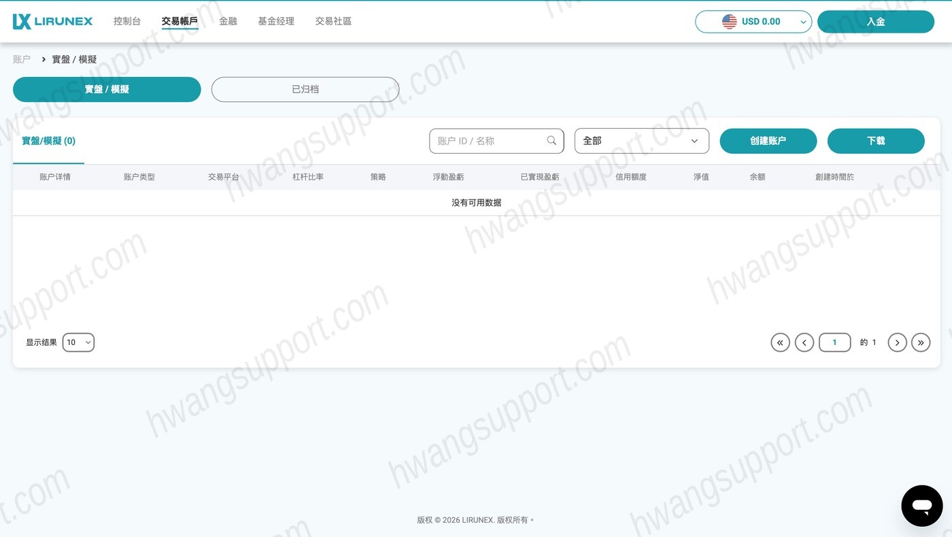Screen dimensions: 952x537
Task: Open the 交易社區 menu
Action: pyautogui.click(x=333, y=21)
